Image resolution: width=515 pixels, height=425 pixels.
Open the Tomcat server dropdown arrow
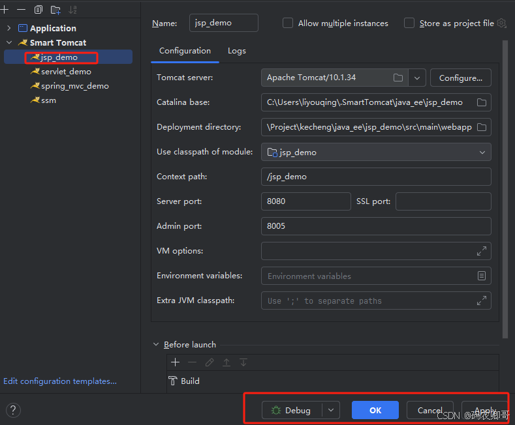click(417, 78)
